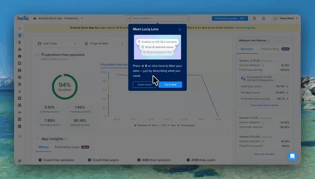Click the stacked squares icon in sidebar
Viewport: 315px width, 179px height.
click(19, 77)
